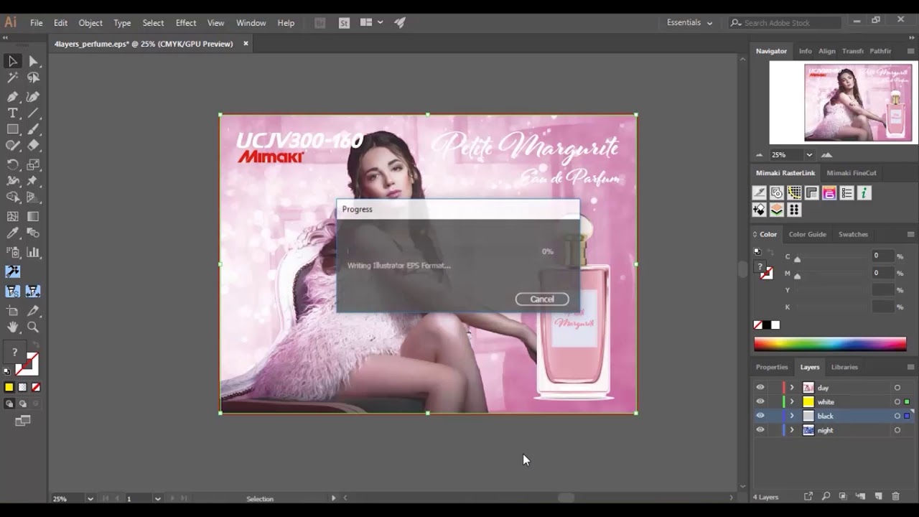The image size is (919, 517).
Task: Open the Navigator zoom percentage dropdown
Action: coord(809,154)
